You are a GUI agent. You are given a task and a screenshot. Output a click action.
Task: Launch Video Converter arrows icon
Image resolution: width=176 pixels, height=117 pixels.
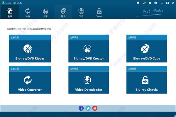[x=28, y=80]
